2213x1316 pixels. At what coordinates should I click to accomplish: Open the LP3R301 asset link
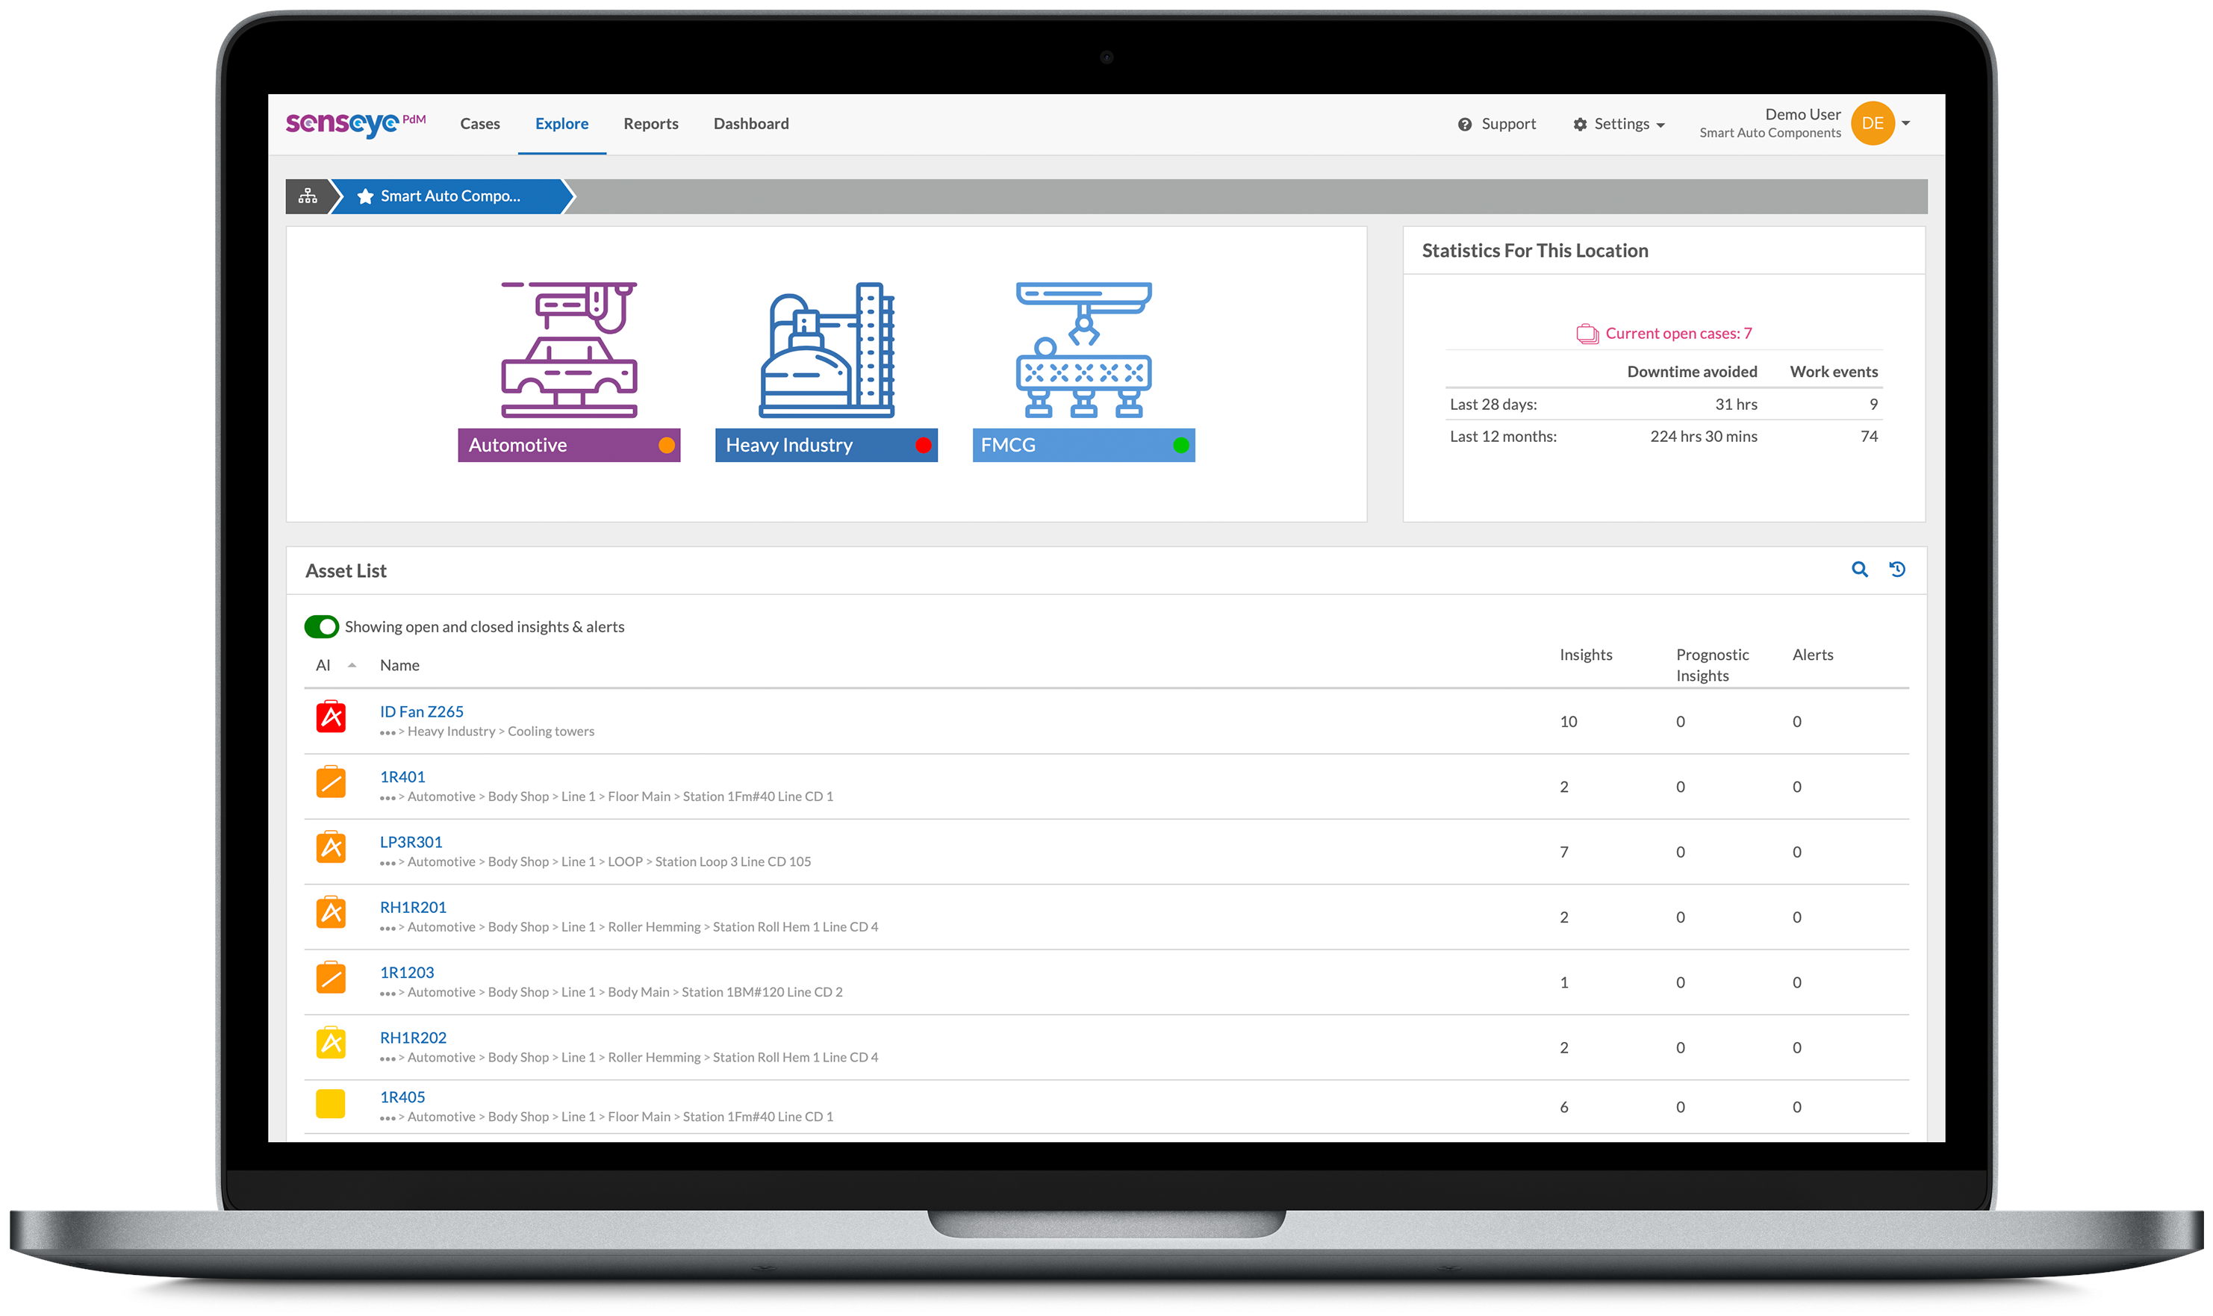coord(410,841)
